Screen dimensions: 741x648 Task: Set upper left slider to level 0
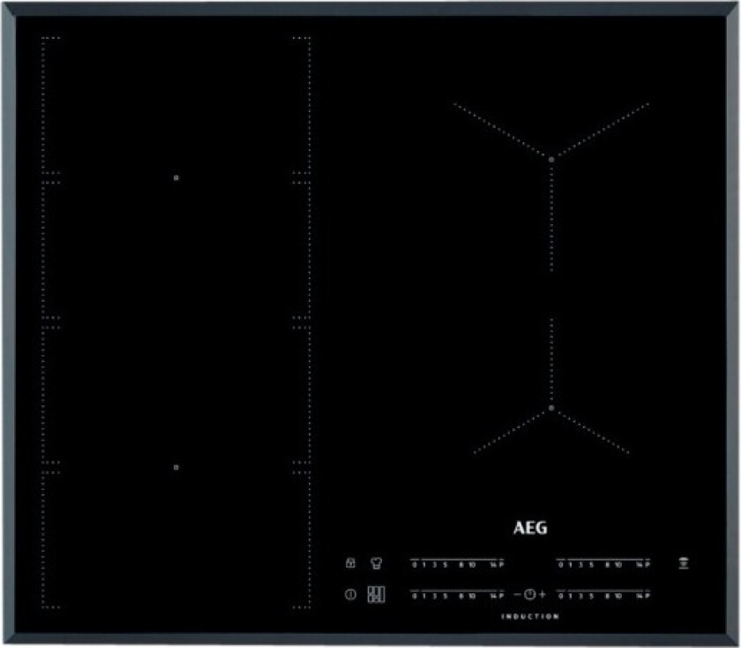(x=415, y=564)
